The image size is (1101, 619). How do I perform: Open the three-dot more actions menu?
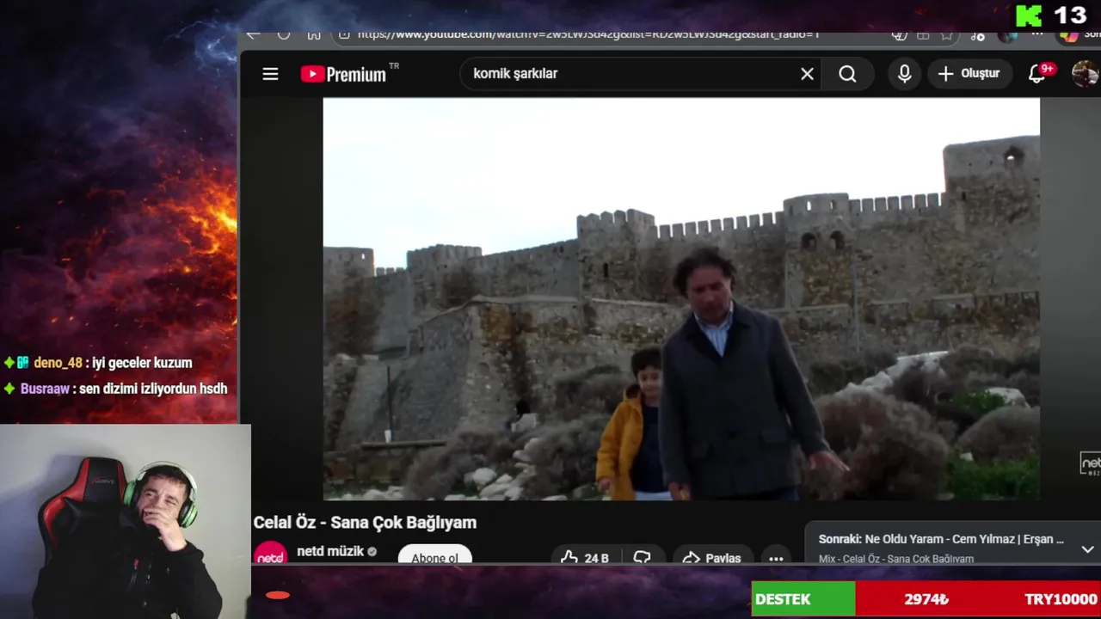[776, 556]
